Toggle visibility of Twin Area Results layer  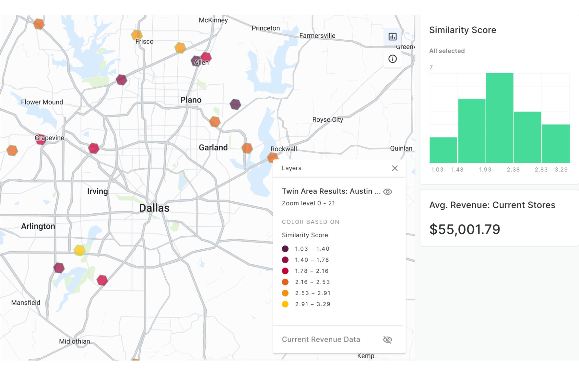point(387,192)
